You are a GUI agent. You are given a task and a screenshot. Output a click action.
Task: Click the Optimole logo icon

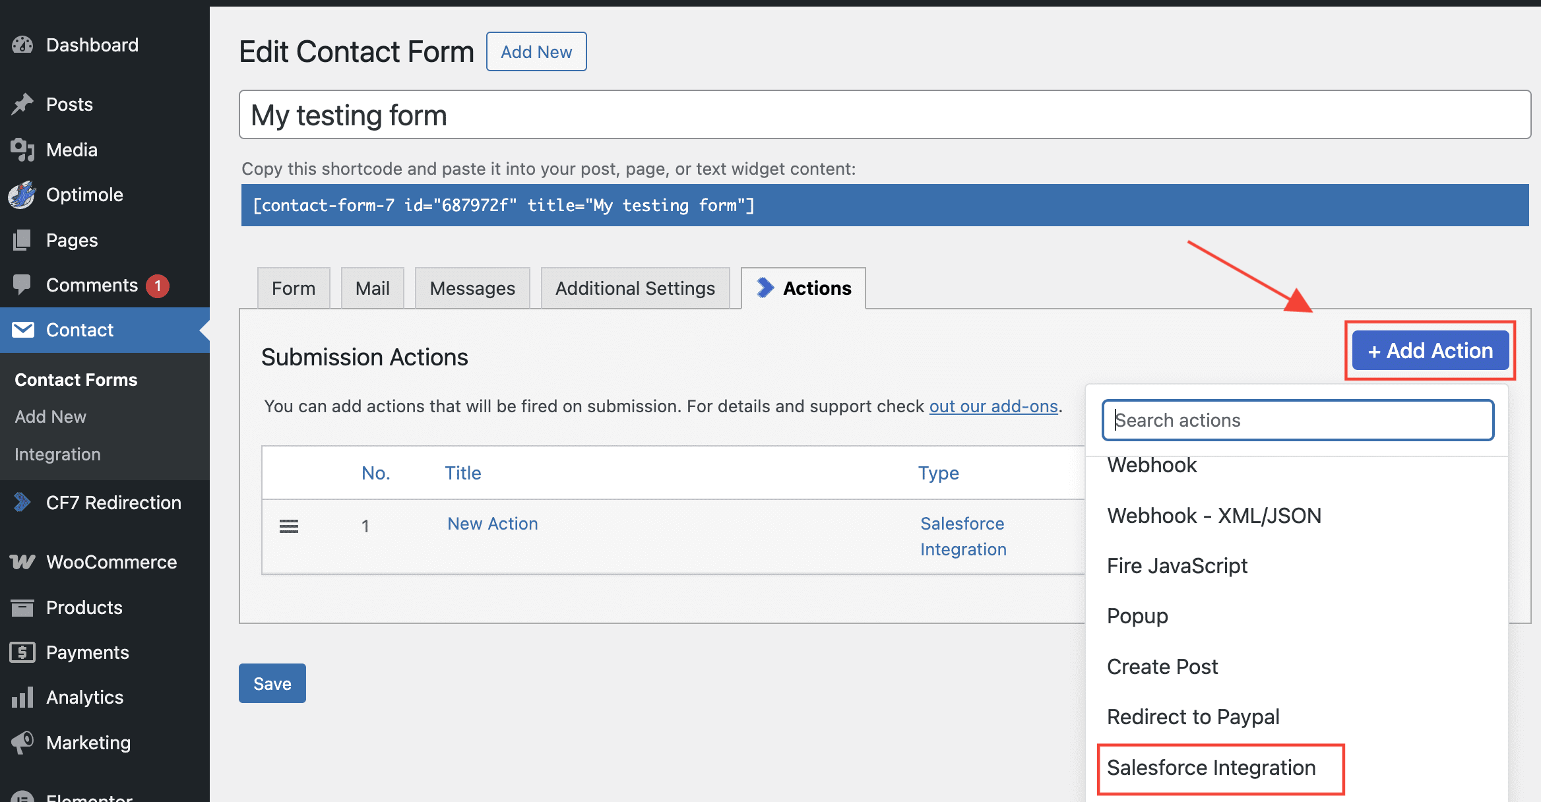pyautogui.click(x=22, y=195)
